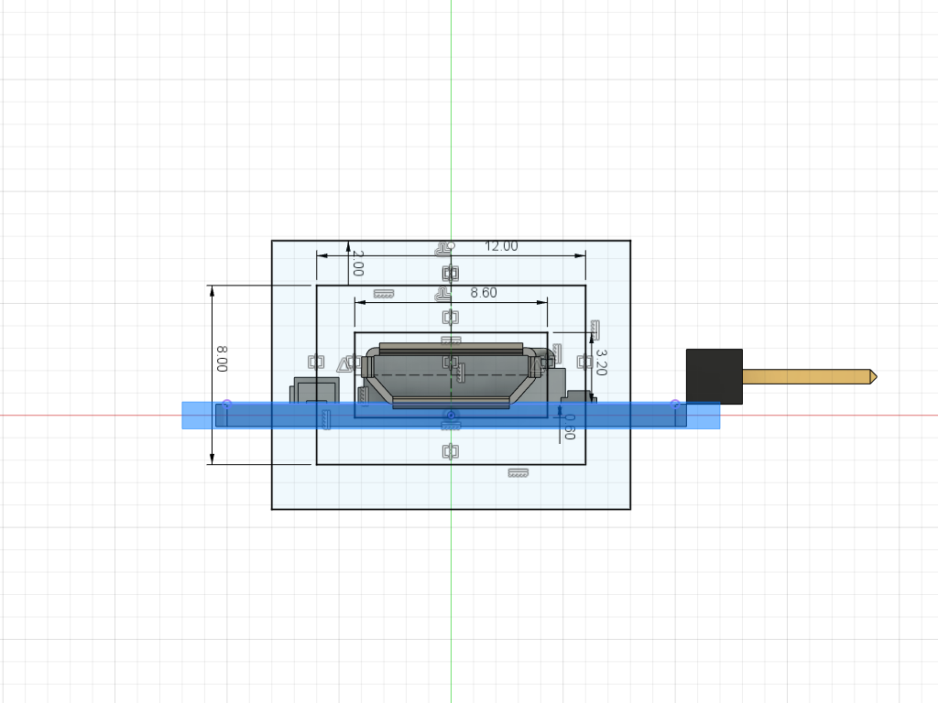The width and height of the screenshot is (938, 703).
Task: Select the horizontal constraint icon below middle rectangle
Action: [x=518, y=473]
